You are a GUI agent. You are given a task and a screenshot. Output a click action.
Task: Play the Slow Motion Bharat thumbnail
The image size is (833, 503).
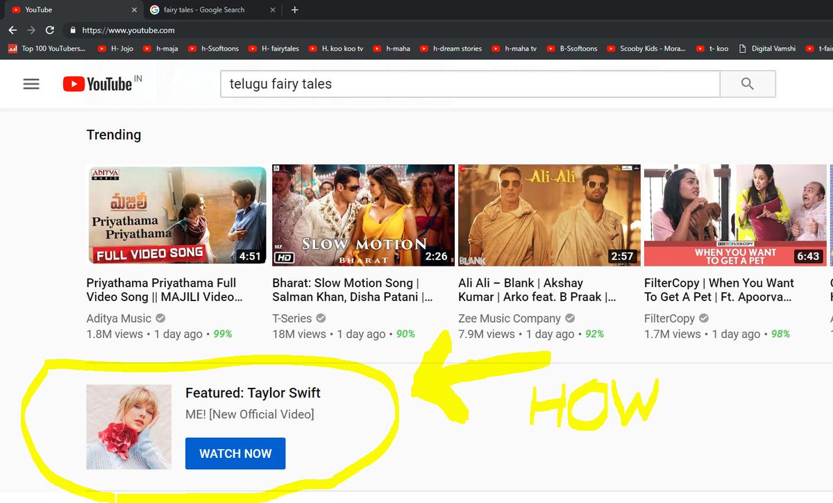(363, 215)
